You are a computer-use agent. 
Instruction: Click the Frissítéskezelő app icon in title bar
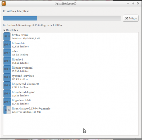point(4,3)
